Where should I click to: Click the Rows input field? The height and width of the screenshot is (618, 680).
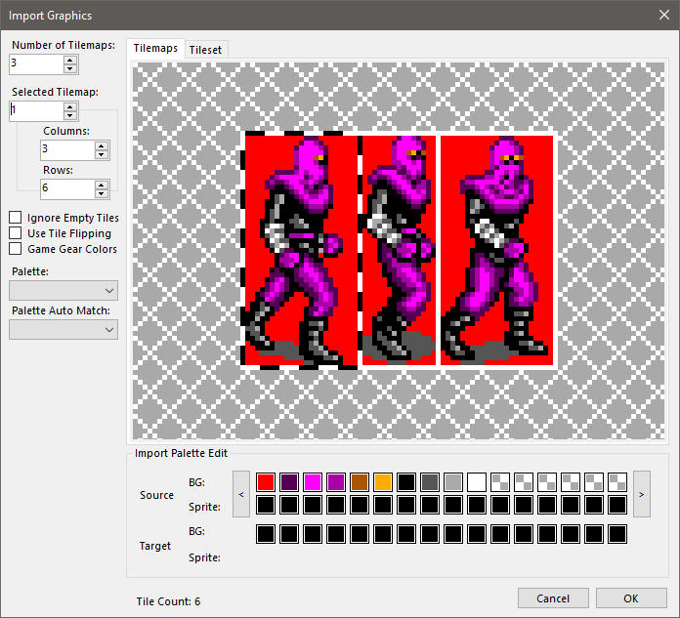tap(67, 189)
